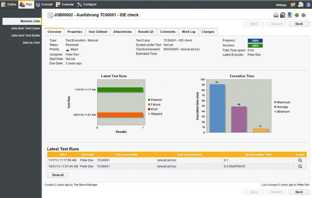Open TC00001 - IDE check test case link
This screenshot has width=312, height=198.
(x=178, y=40)
